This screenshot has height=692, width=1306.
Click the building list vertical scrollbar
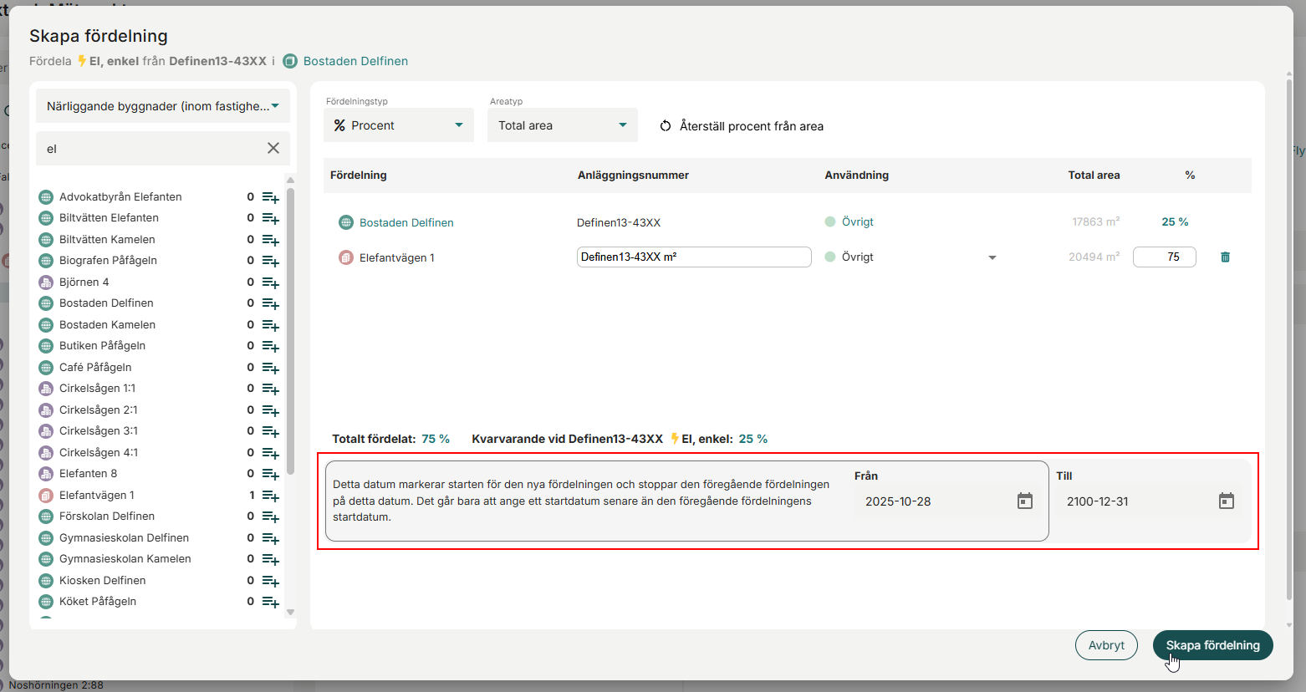click(290, 334)
